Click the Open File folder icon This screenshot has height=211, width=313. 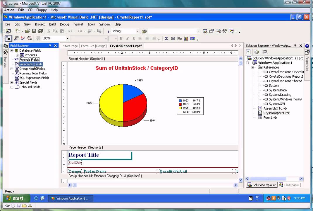pyautogui.click(x=27, y=31)
